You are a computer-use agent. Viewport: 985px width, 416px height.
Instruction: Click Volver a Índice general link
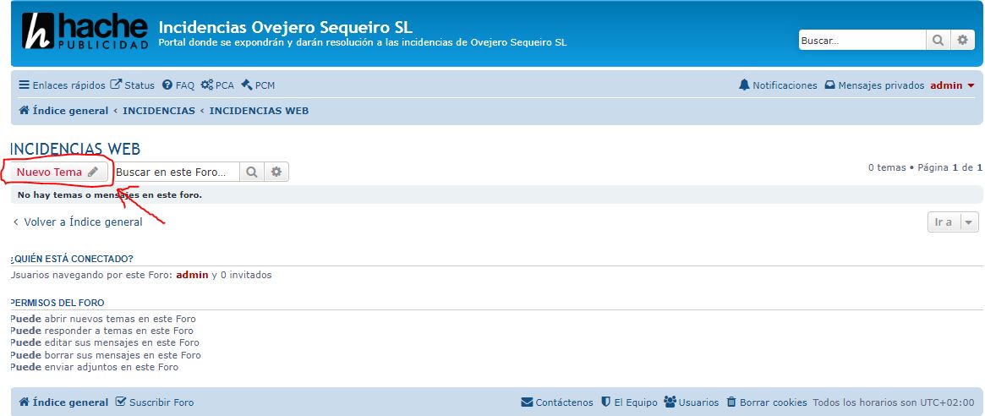pyautogui.click(x=77, y=222)
